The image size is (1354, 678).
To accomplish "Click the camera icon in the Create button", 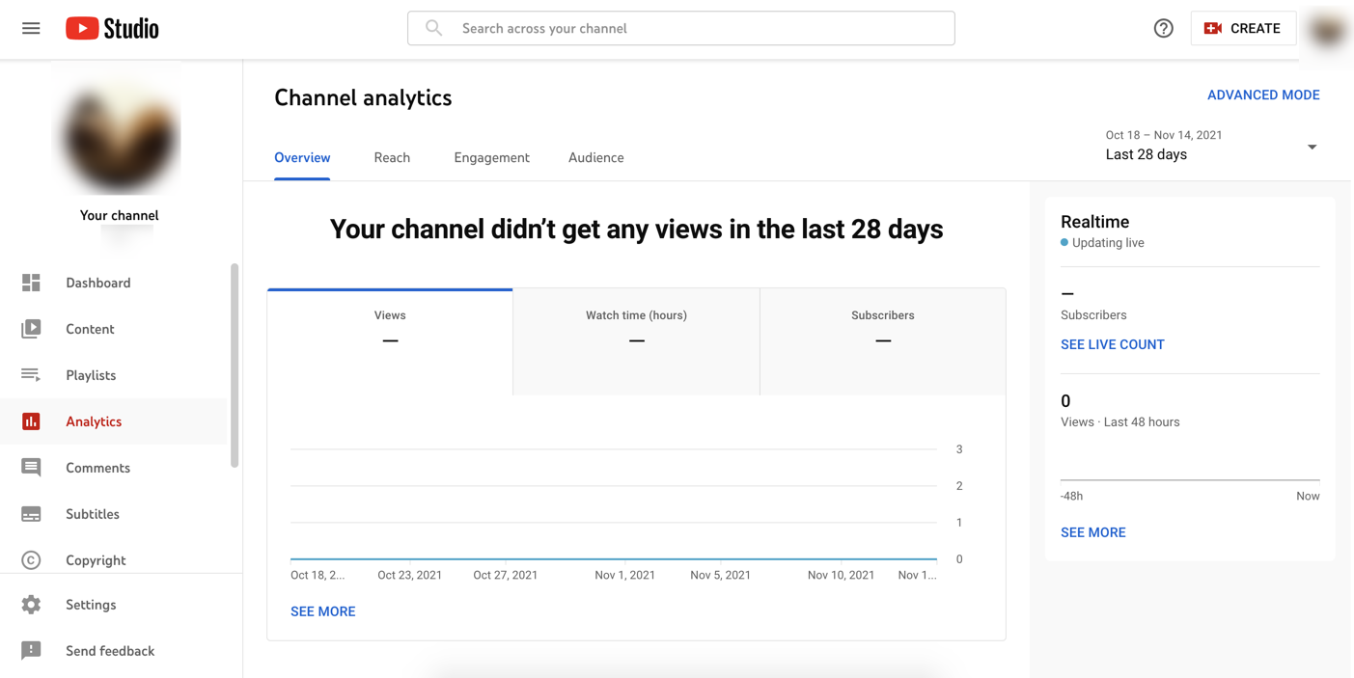I will tap(1213, 28).
